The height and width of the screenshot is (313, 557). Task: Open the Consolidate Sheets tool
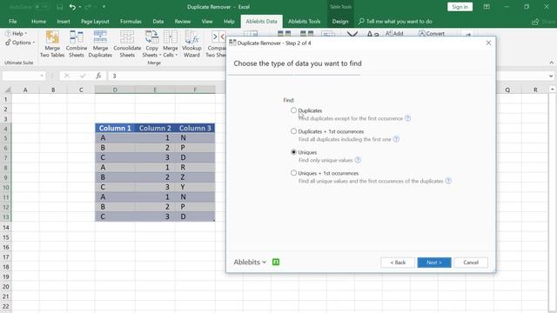pos(127,44)
